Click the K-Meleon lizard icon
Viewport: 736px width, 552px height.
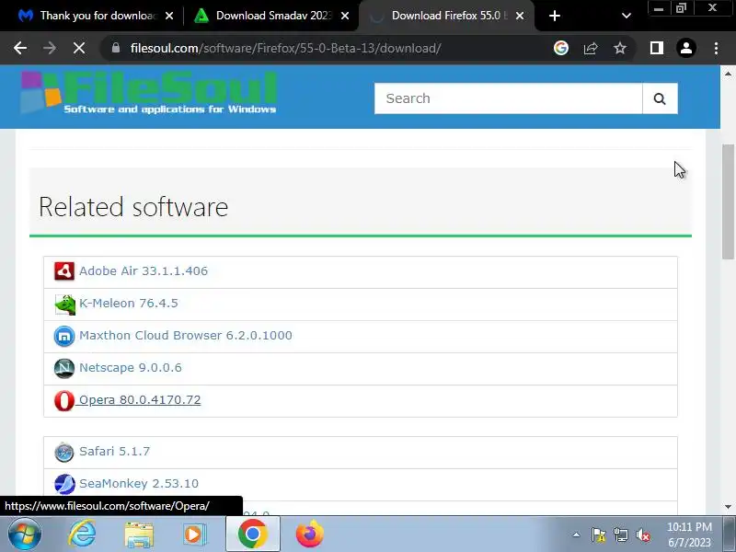64,305
